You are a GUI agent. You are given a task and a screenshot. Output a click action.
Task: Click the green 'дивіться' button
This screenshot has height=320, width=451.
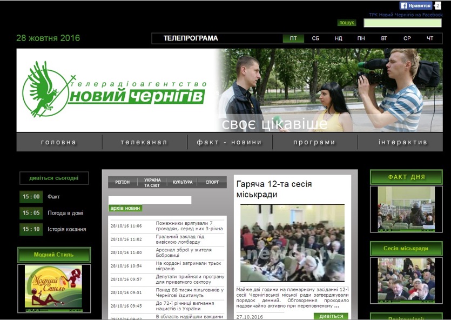(331, 316)
